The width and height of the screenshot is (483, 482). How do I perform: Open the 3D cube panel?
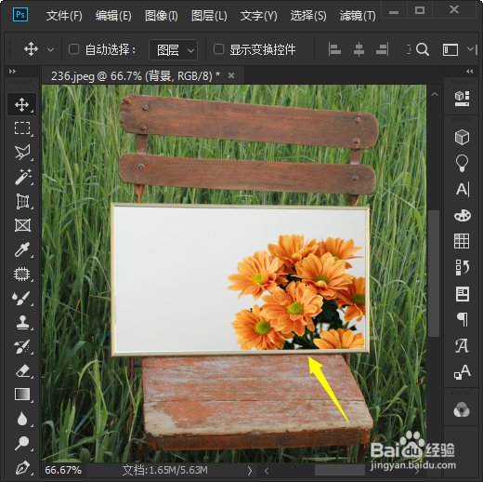(x=462, y=138)
